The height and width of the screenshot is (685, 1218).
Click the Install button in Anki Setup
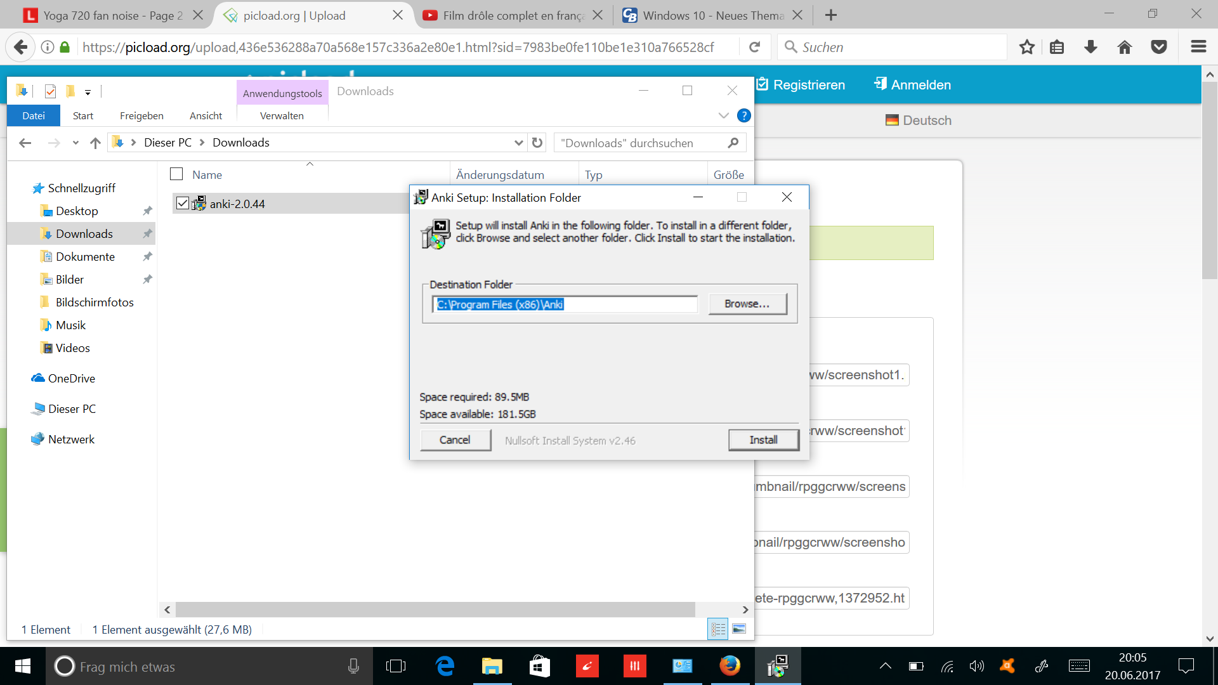tap(763, 440)
